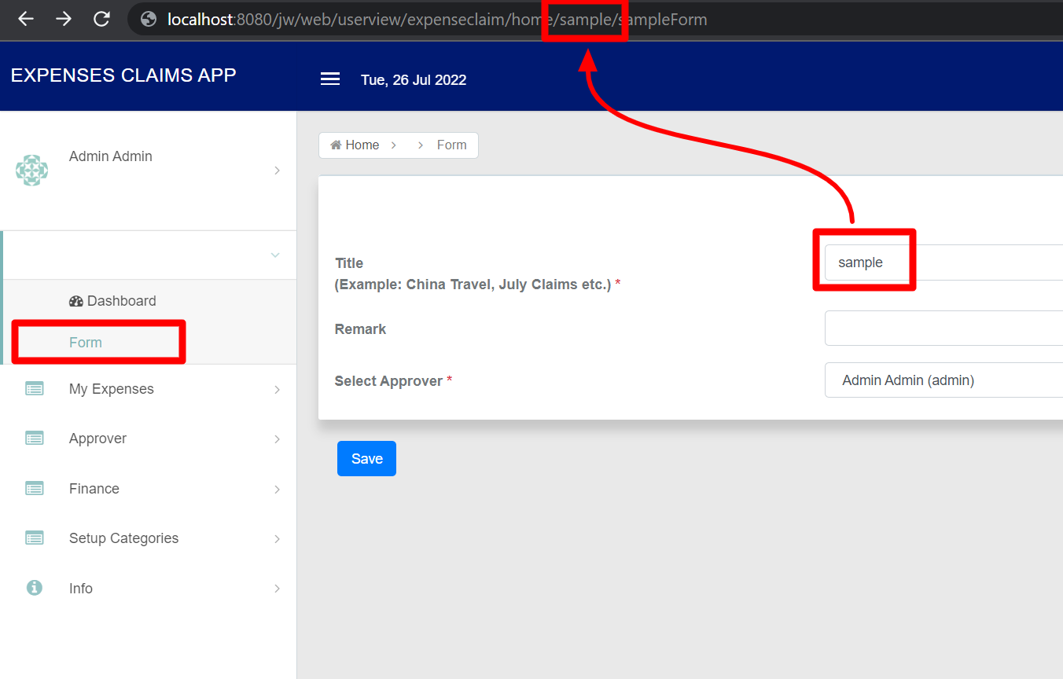Select the Form menu item
1063x679 pixels.
[x=86, y=343]
